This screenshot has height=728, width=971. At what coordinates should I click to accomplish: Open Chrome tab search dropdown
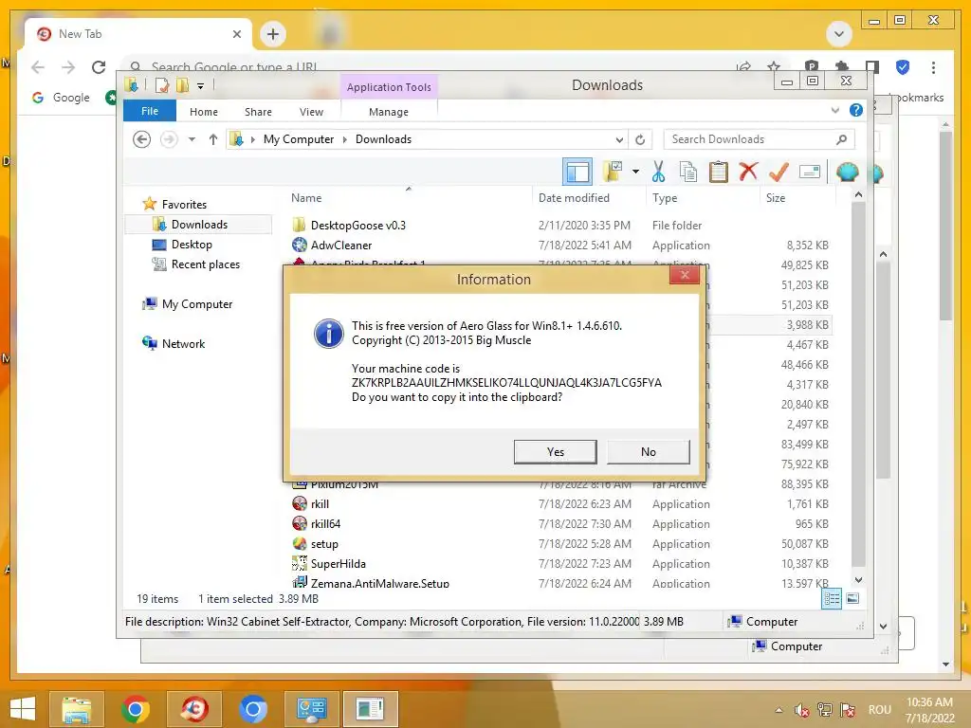tap(839, 34)
